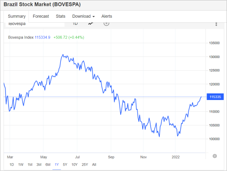Expand the Download dropdown
227x171 pixels.
coord(83,16)
